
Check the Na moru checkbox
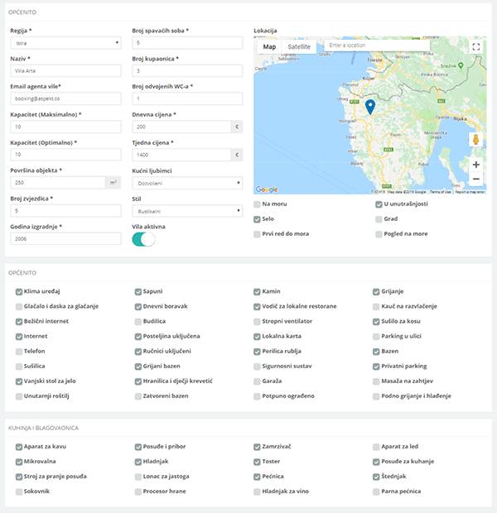[258, 204]
